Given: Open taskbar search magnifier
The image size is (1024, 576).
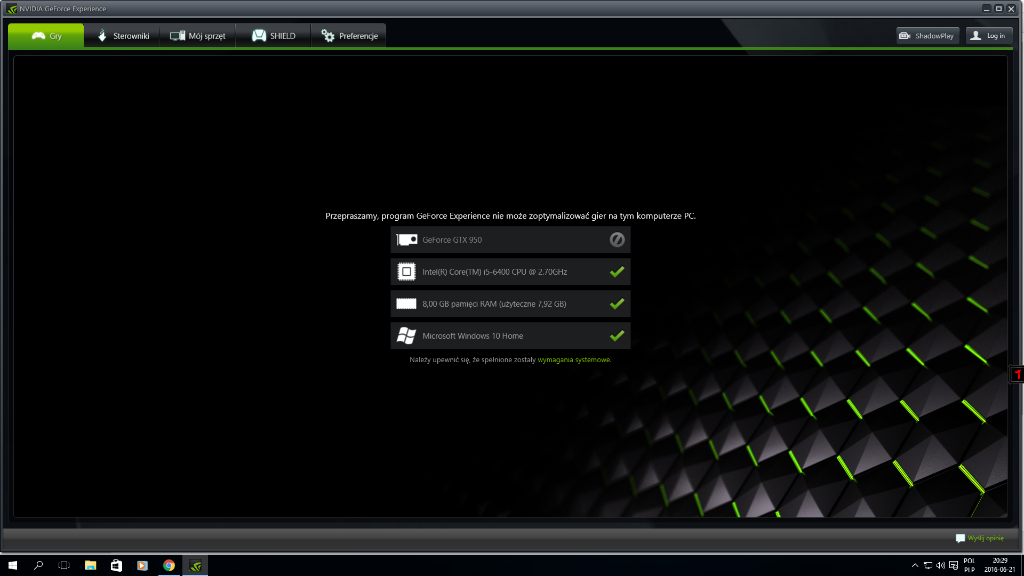Looking at the screenshot, I should pos(38,565).
